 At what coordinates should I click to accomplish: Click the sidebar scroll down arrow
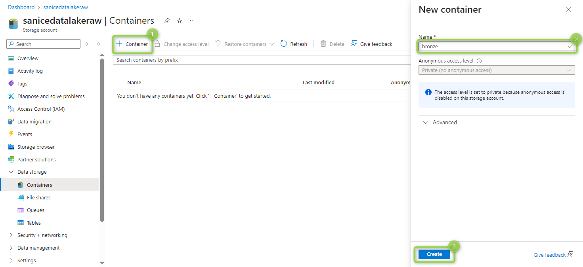tap(102, 263)
